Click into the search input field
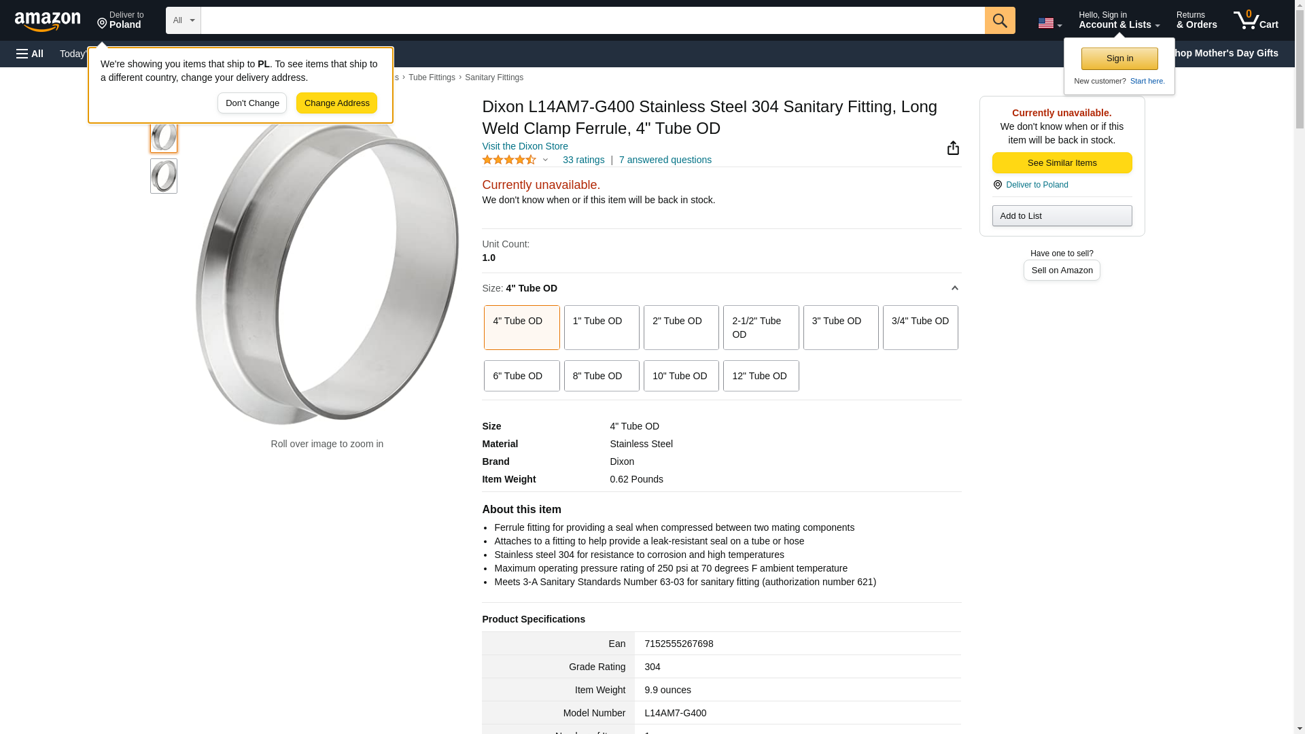 [x=592, y=20]
